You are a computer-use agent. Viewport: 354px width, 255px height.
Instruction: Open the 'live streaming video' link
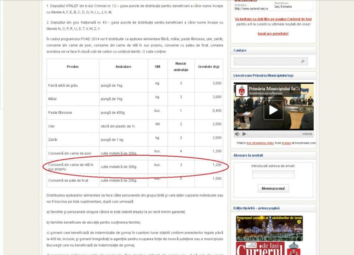260,143
